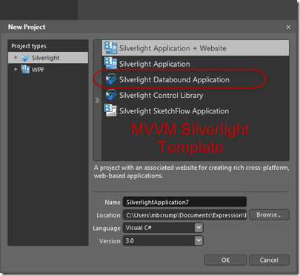Open the Language dropdown showing Visual C#
Viewport: 300px width, 276px height.
(x=163, y=228)
